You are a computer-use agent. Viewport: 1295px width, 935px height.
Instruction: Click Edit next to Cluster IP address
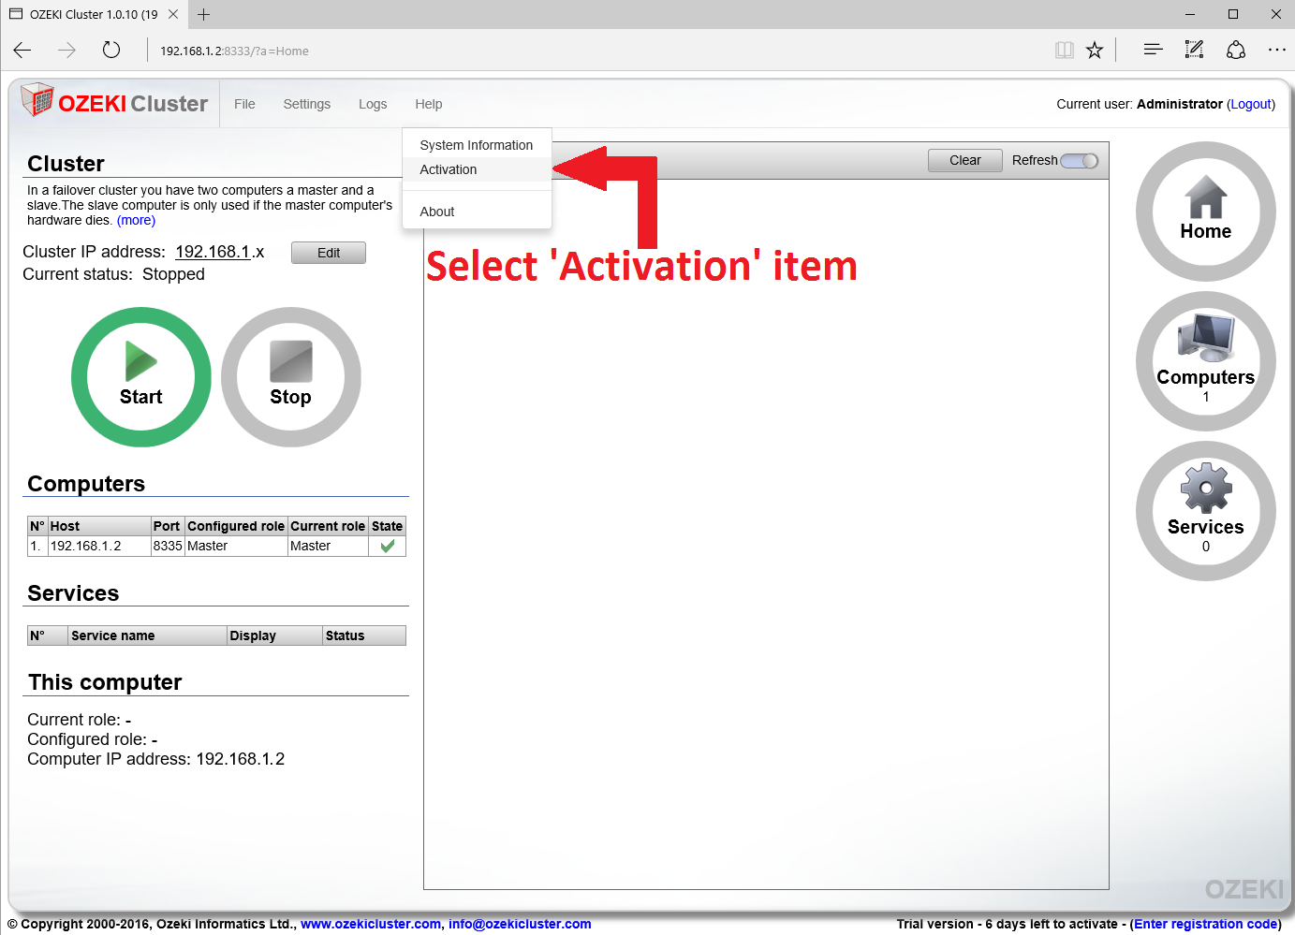(329, 253)
